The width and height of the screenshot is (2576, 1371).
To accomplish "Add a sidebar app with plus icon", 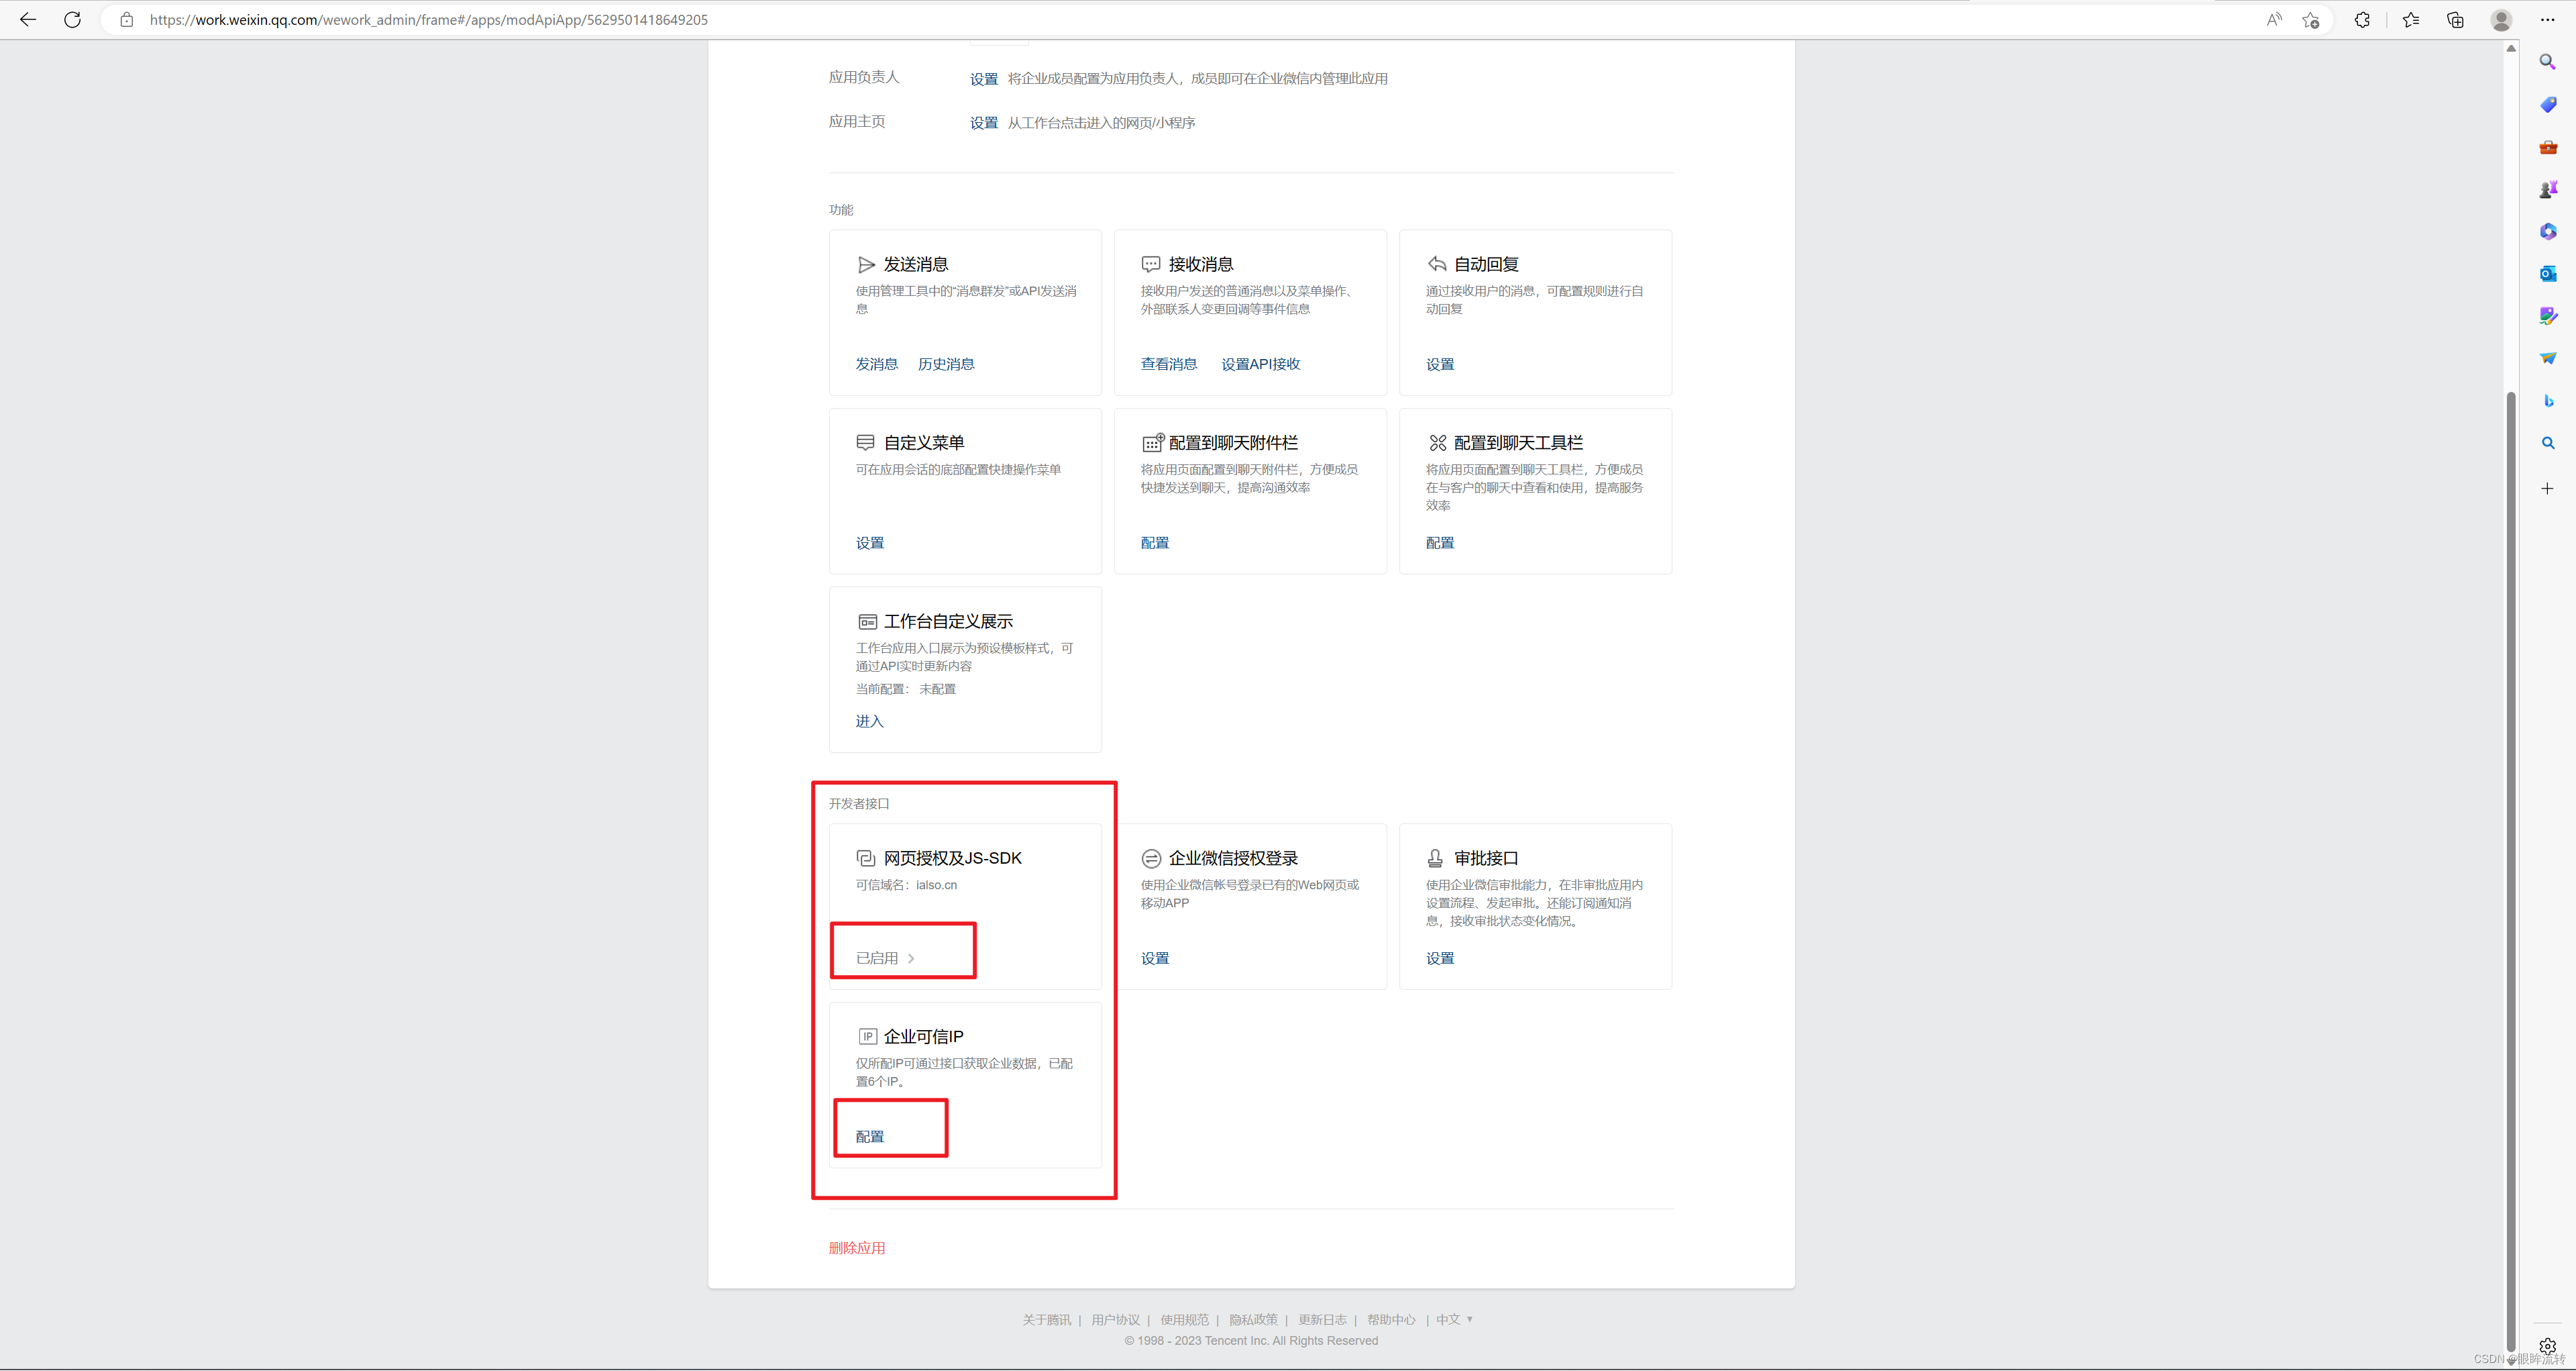I will tap(2548, 488).
